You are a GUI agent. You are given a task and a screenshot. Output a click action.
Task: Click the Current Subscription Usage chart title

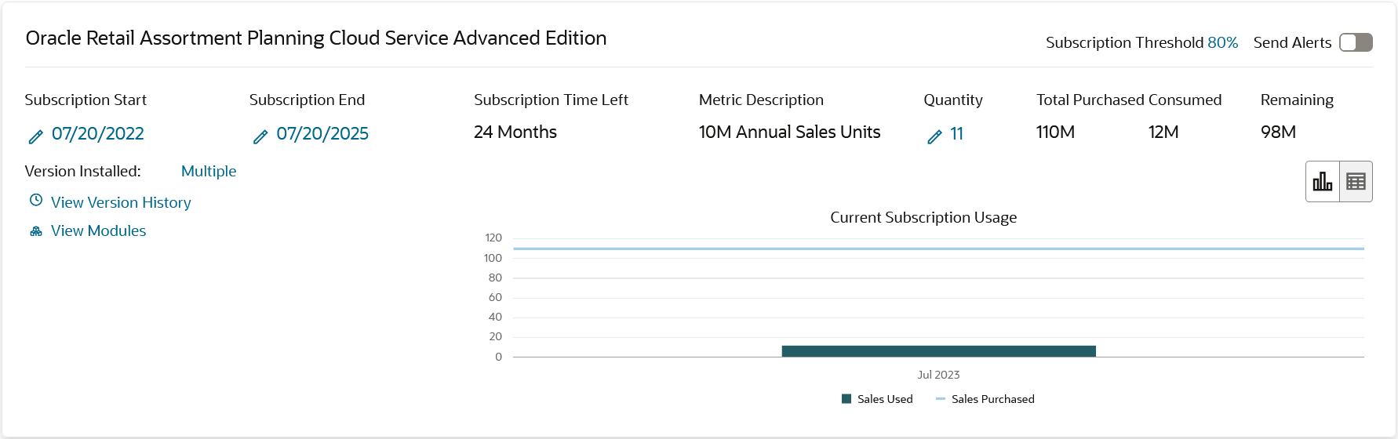click(923, 217)
